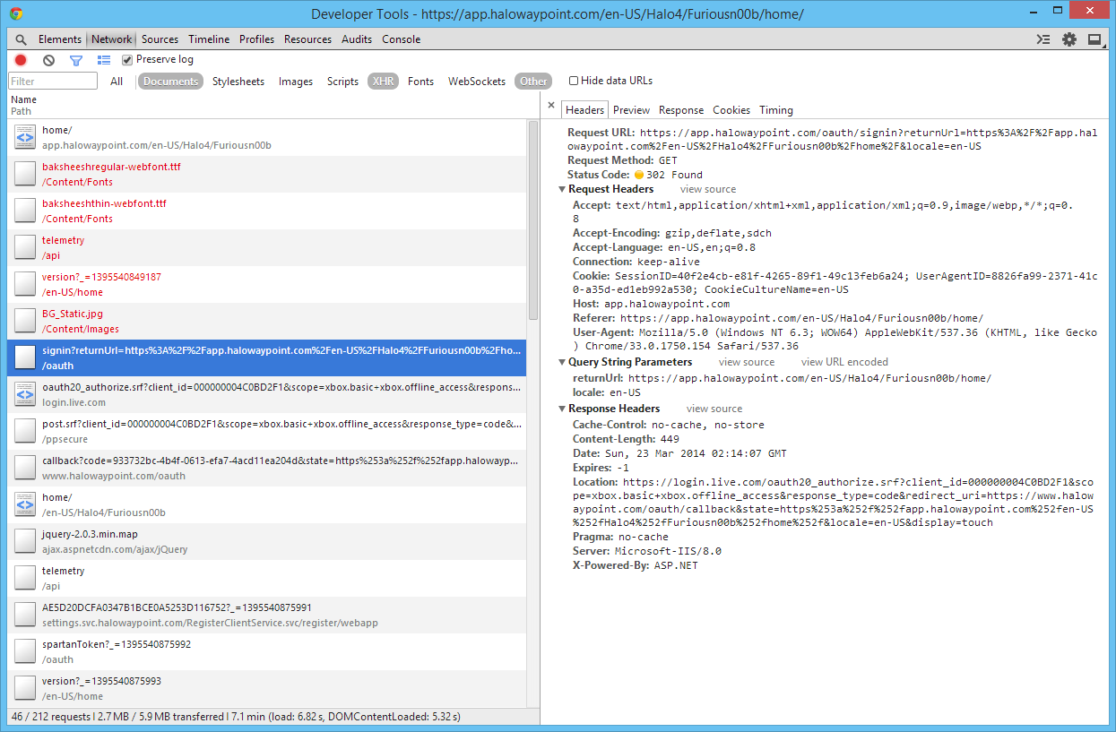Click the file icon beside spartanToken request
The height and width of the screenshot is (732, 1116).
click(25, 651)
